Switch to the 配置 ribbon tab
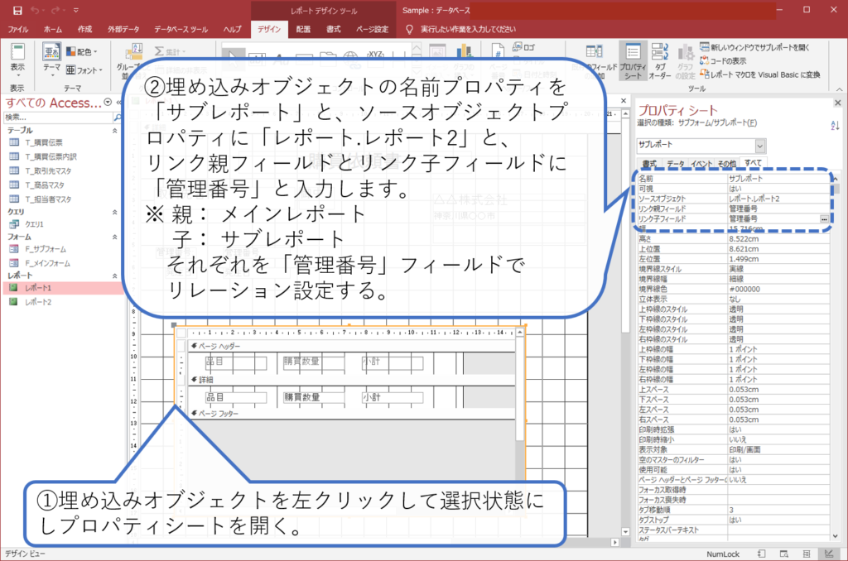 tap(303, 29)
